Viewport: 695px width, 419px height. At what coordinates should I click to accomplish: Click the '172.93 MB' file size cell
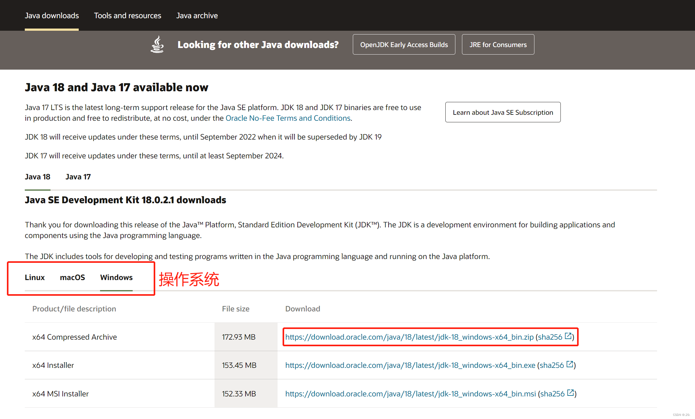[246, 337]
